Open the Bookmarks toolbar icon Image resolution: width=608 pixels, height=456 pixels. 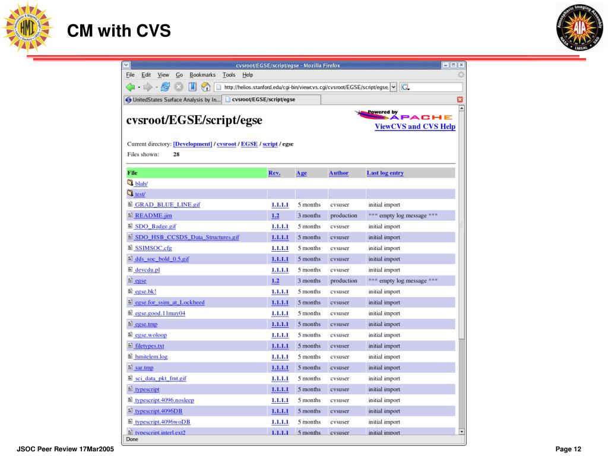pos(192,87)
